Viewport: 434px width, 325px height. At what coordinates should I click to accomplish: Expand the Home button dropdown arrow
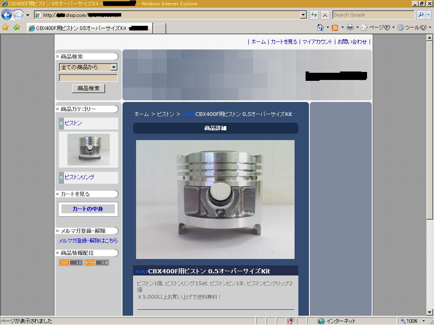click(328, 28)
